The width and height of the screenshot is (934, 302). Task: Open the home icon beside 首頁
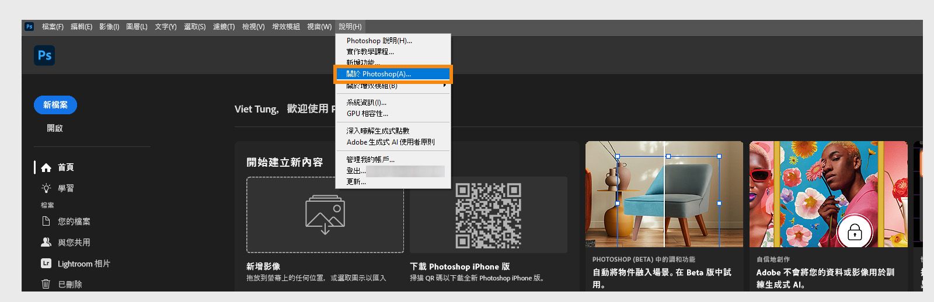(x=46, y=167)
